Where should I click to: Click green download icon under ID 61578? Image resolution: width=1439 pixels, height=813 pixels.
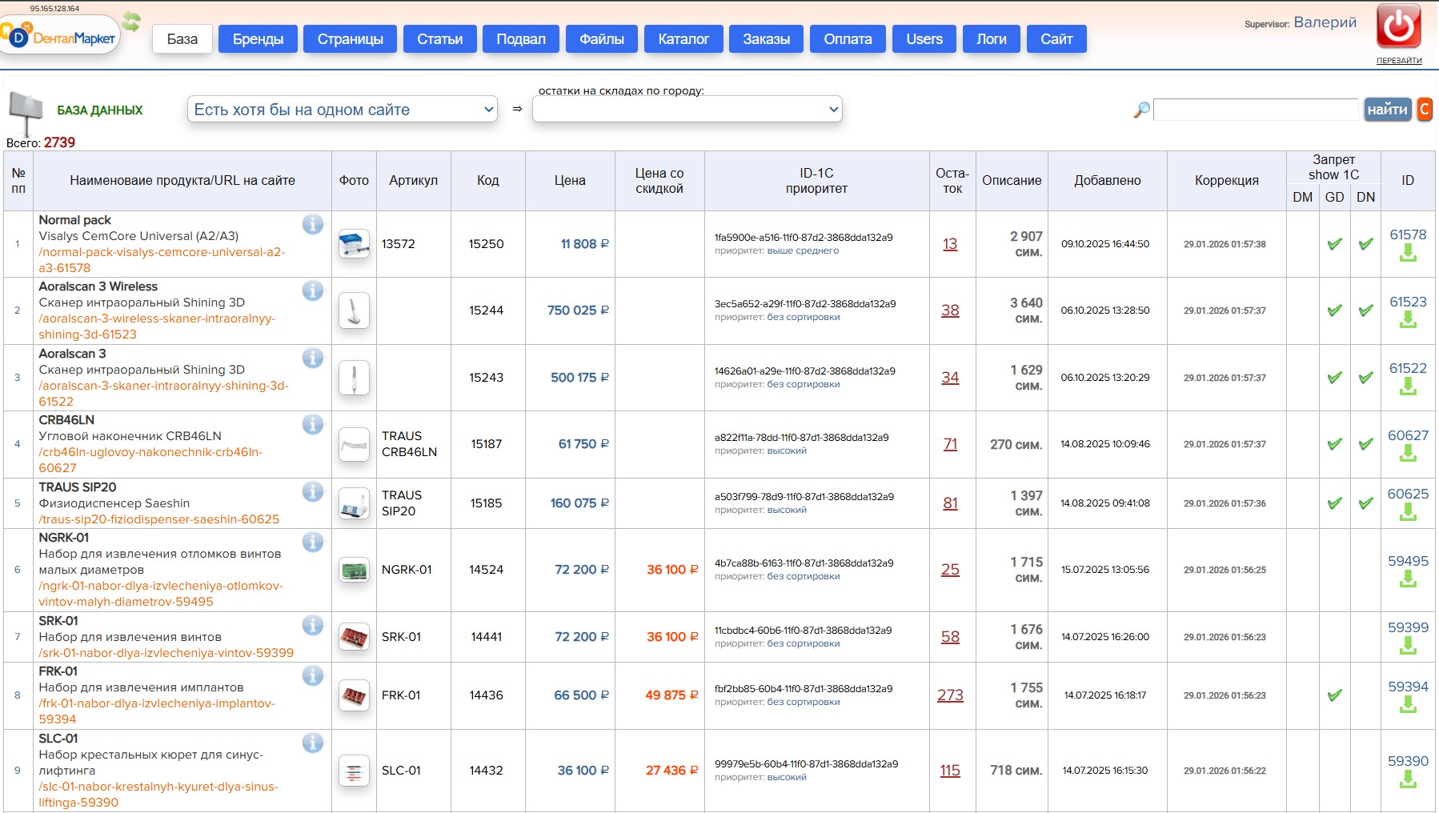[x=1408, y=254]
